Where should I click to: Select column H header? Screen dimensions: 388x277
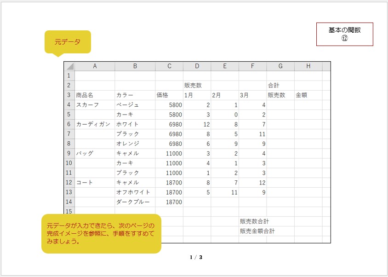[x=308, y=66]
